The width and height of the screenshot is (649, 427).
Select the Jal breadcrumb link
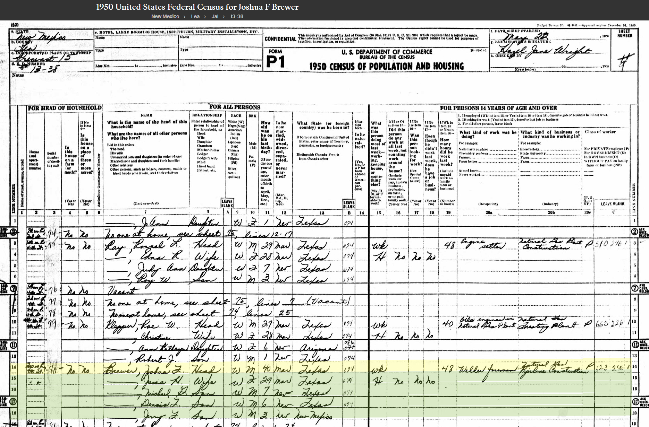click(x=215, y=16)
